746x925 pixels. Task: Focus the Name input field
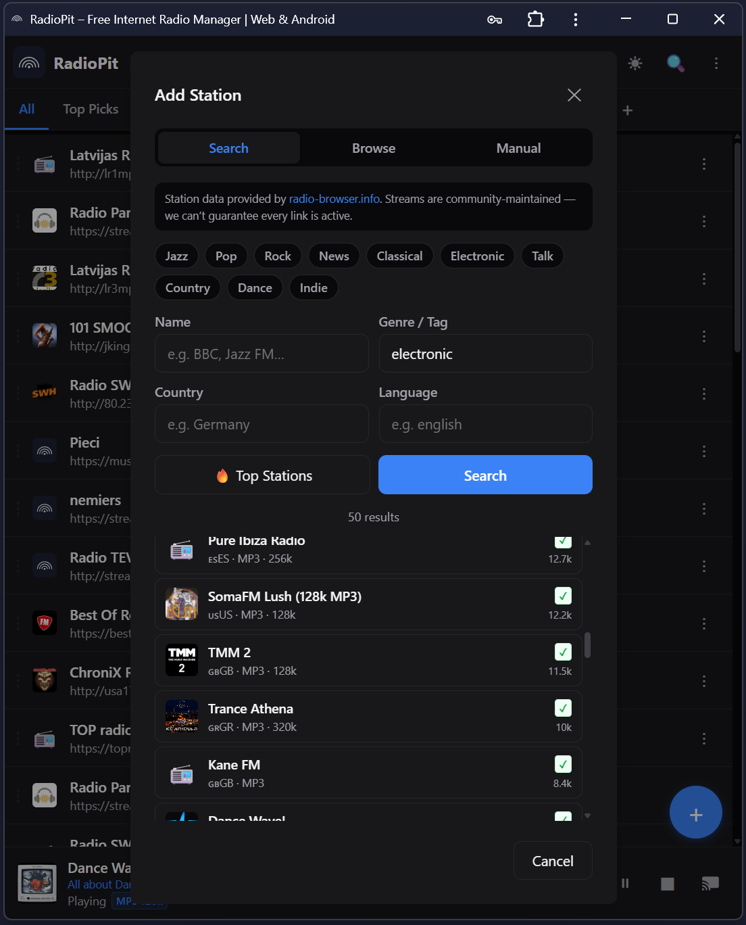pos(262,354)
